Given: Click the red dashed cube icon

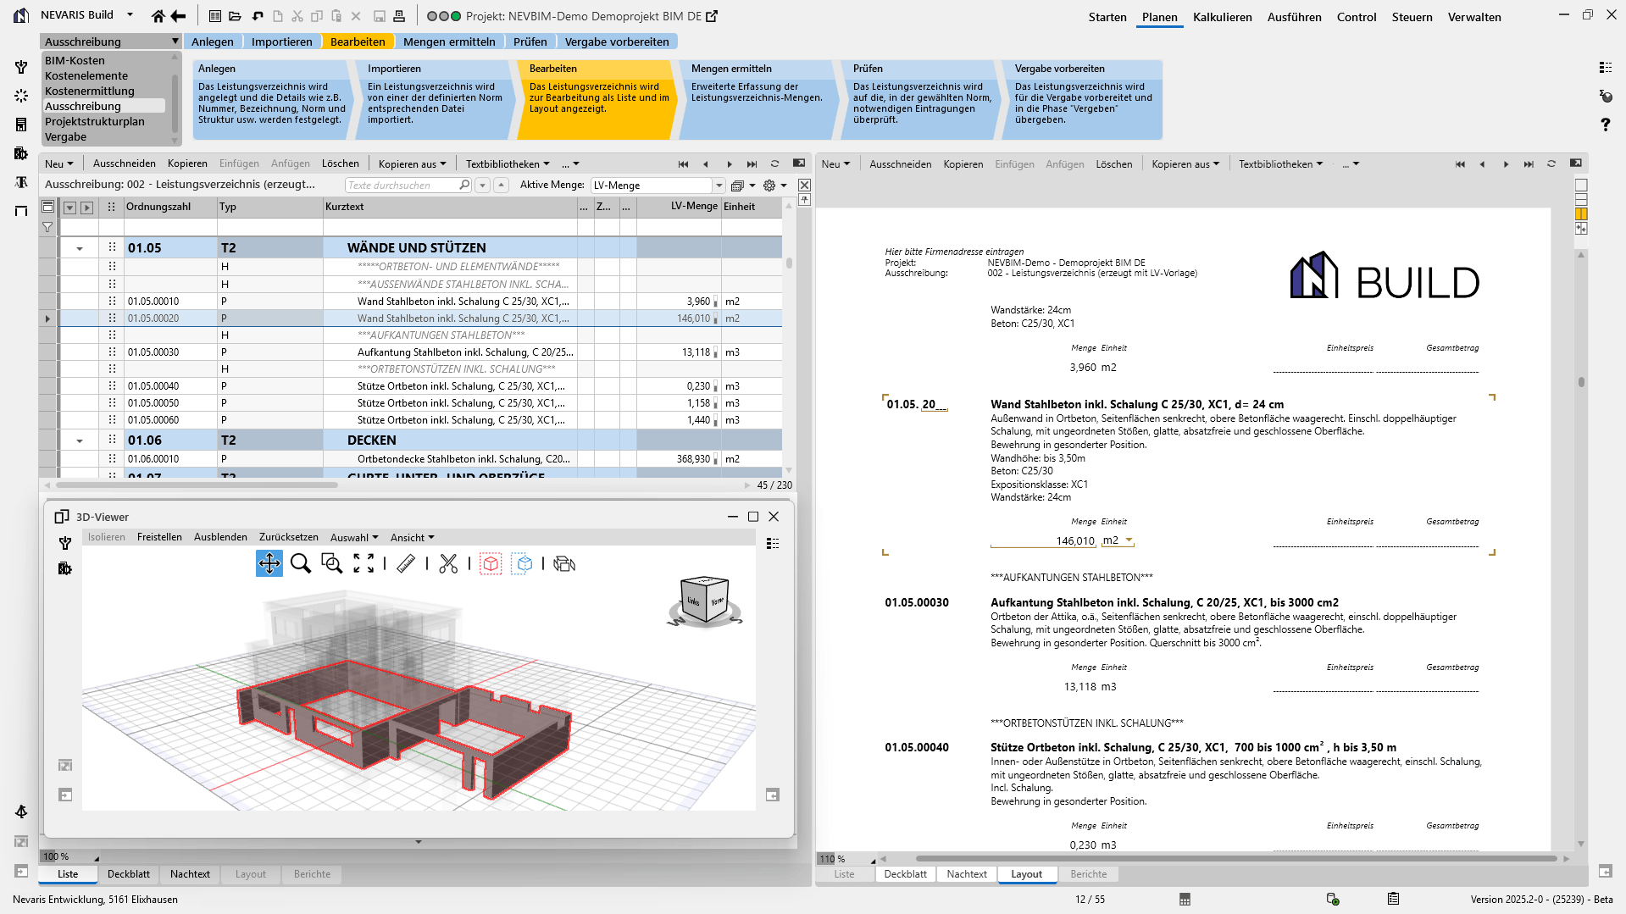Looking at the screenshot, I should click(491, 563).
